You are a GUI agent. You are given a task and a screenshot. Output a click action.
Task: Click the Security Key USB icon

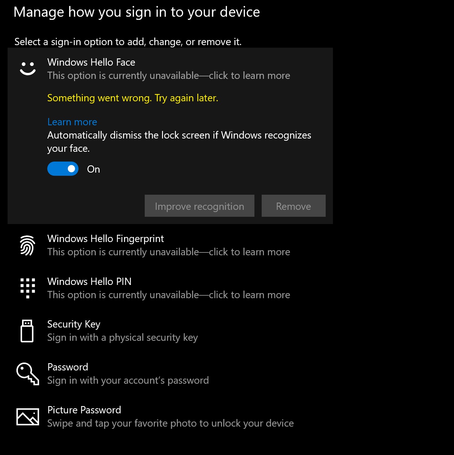[x=27, y=331]
